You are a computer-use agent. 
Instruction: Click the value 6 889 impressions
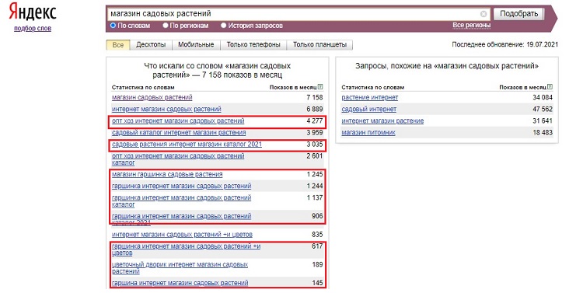pos(315,110)
